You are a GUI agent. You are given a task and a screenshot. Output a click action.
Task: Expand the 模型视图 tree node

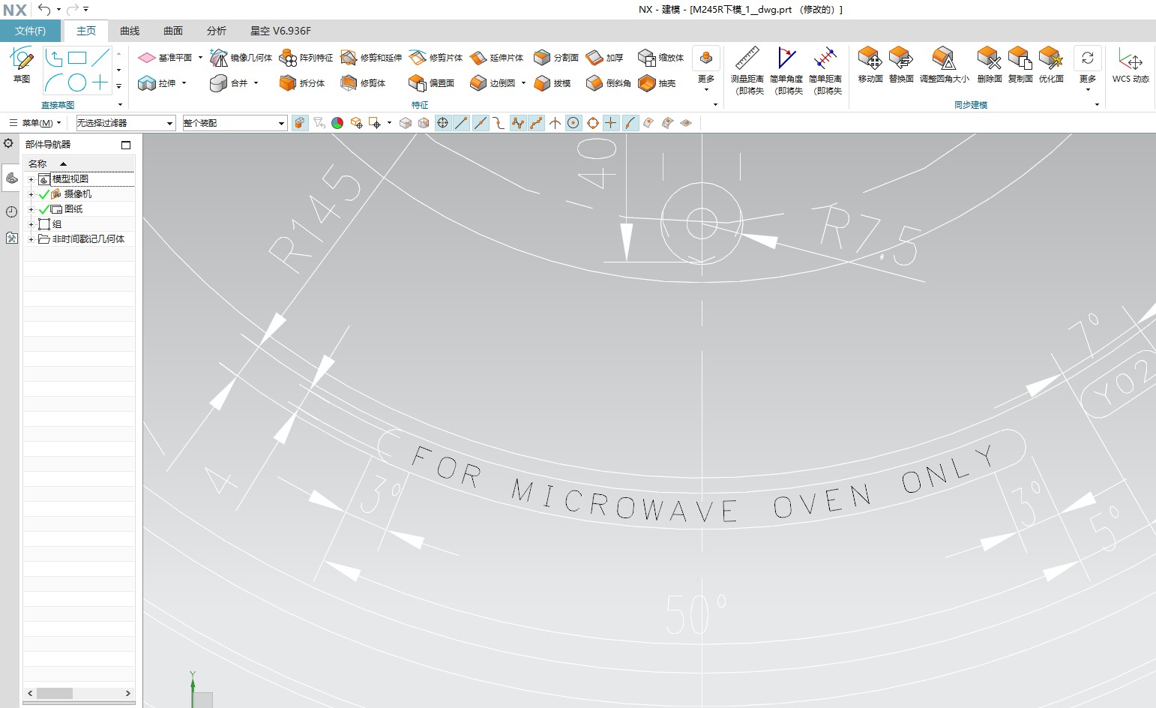coord(31,179)
